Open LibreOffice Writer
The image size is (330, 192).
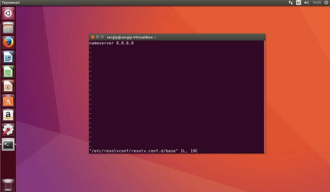click(x=8, y=57)
